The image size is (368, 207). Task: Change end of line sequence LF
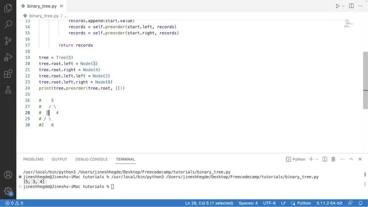[x=283, y=203]
